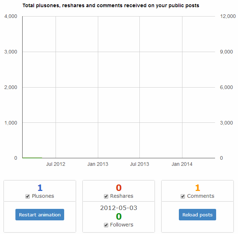Click the 2012-05-03 date text

(119, 208)
